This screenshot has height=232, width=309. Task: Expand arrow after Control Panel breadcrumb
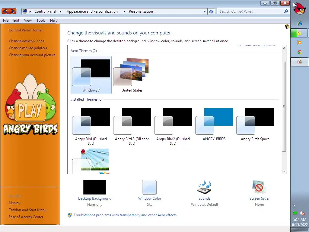pos(60,11)
